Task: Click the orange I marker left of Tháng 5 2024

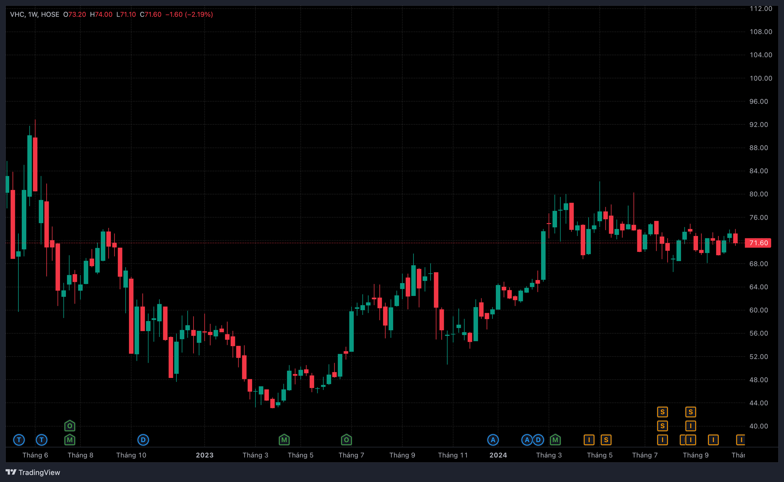Action: tap(589, 440)
